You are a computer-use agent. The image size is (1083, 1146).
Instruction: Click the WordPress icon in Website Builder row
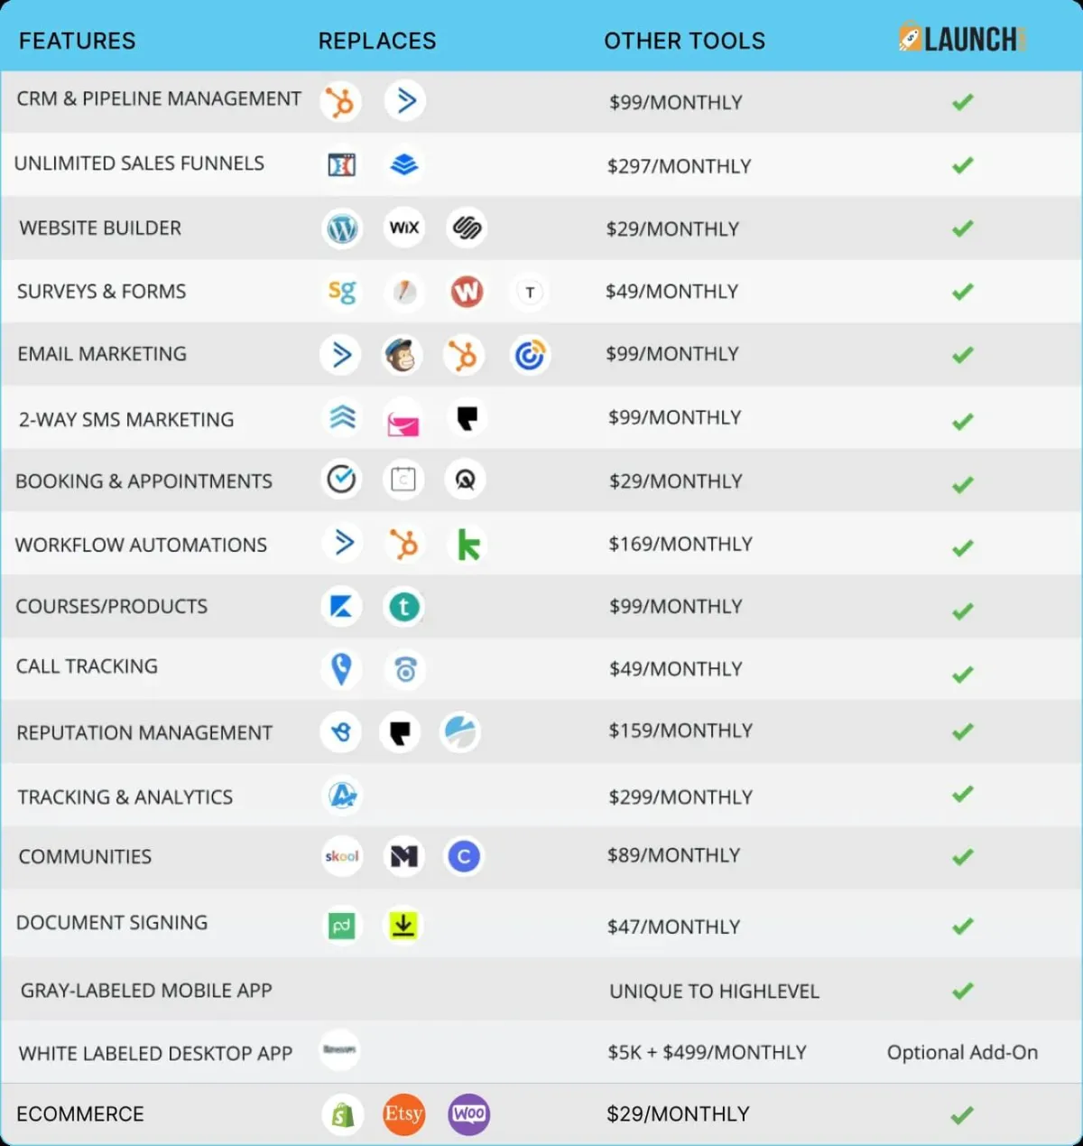click(341, 228)
